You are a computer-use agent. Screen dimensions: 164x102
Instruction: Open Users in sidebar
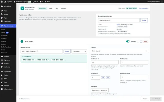tap(8, 79)
